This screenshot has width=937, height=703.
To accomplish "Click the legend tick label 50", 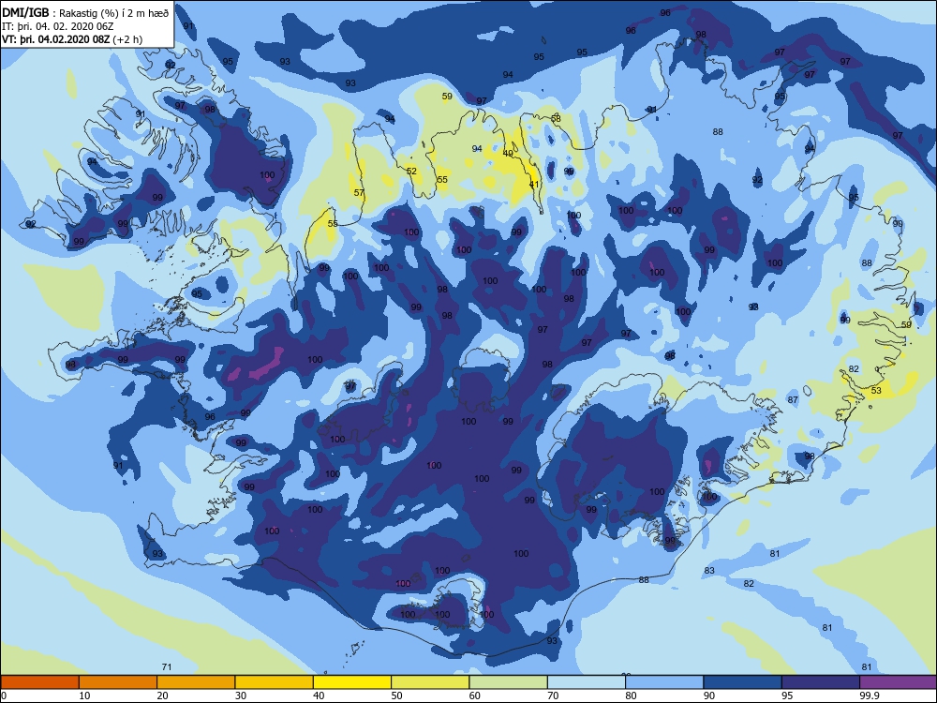I will tap(396, 696).
